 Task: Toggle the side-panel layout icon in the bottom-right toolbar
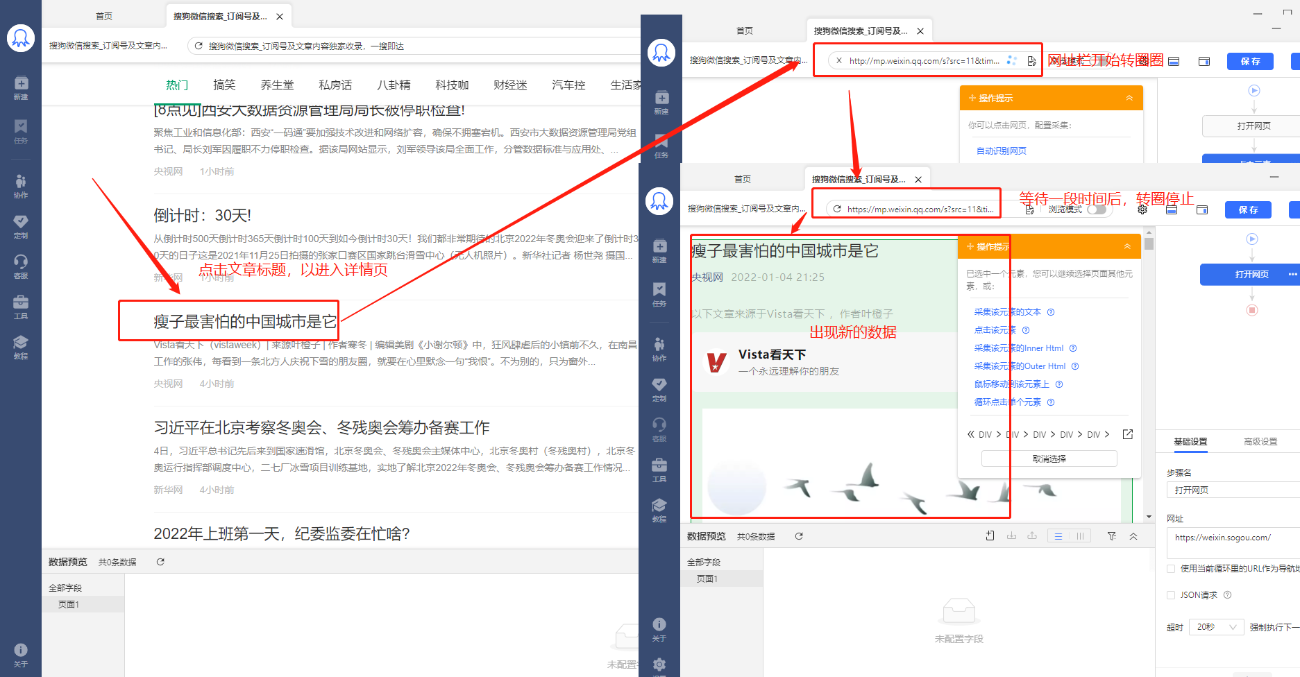(x=1203, y=209)
